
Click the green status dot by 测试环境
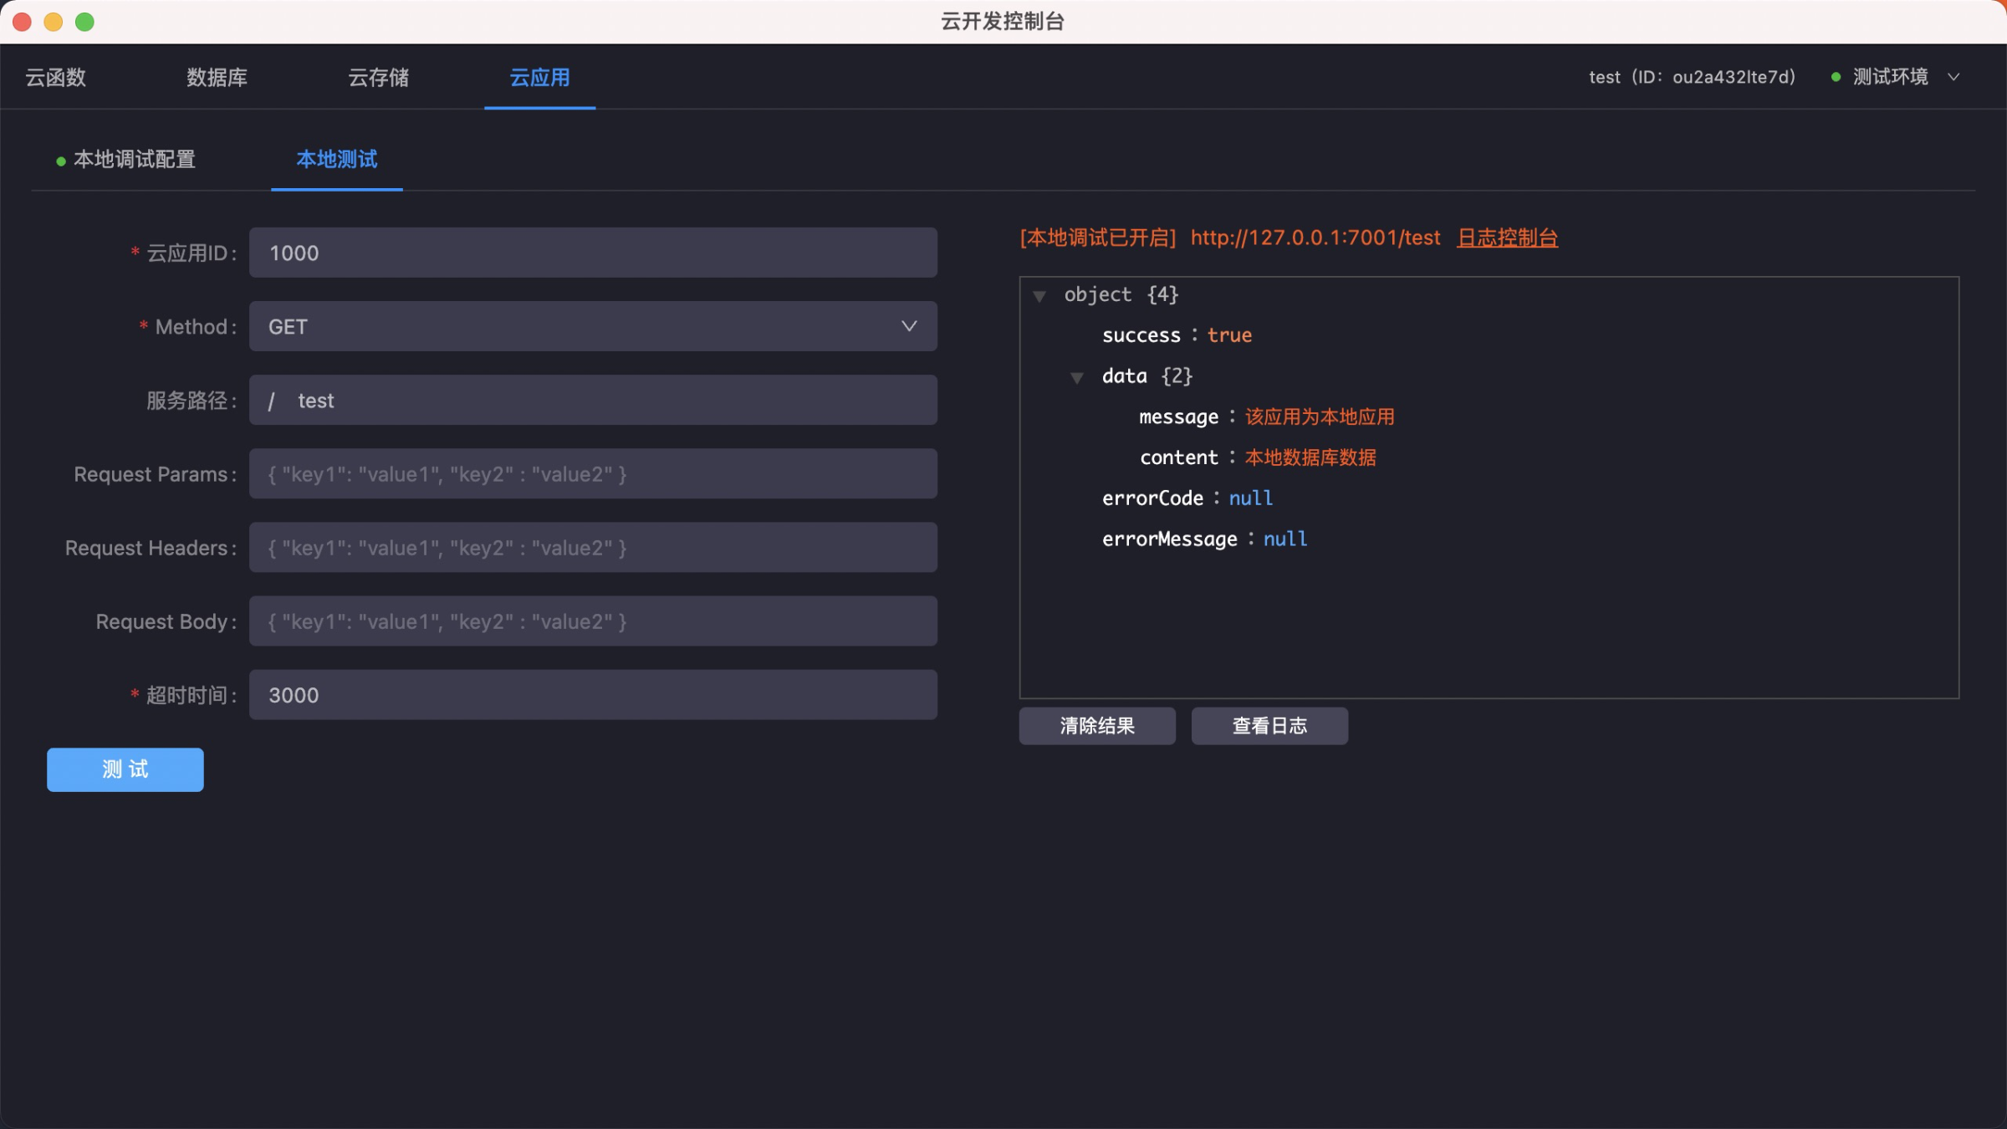1836,77
